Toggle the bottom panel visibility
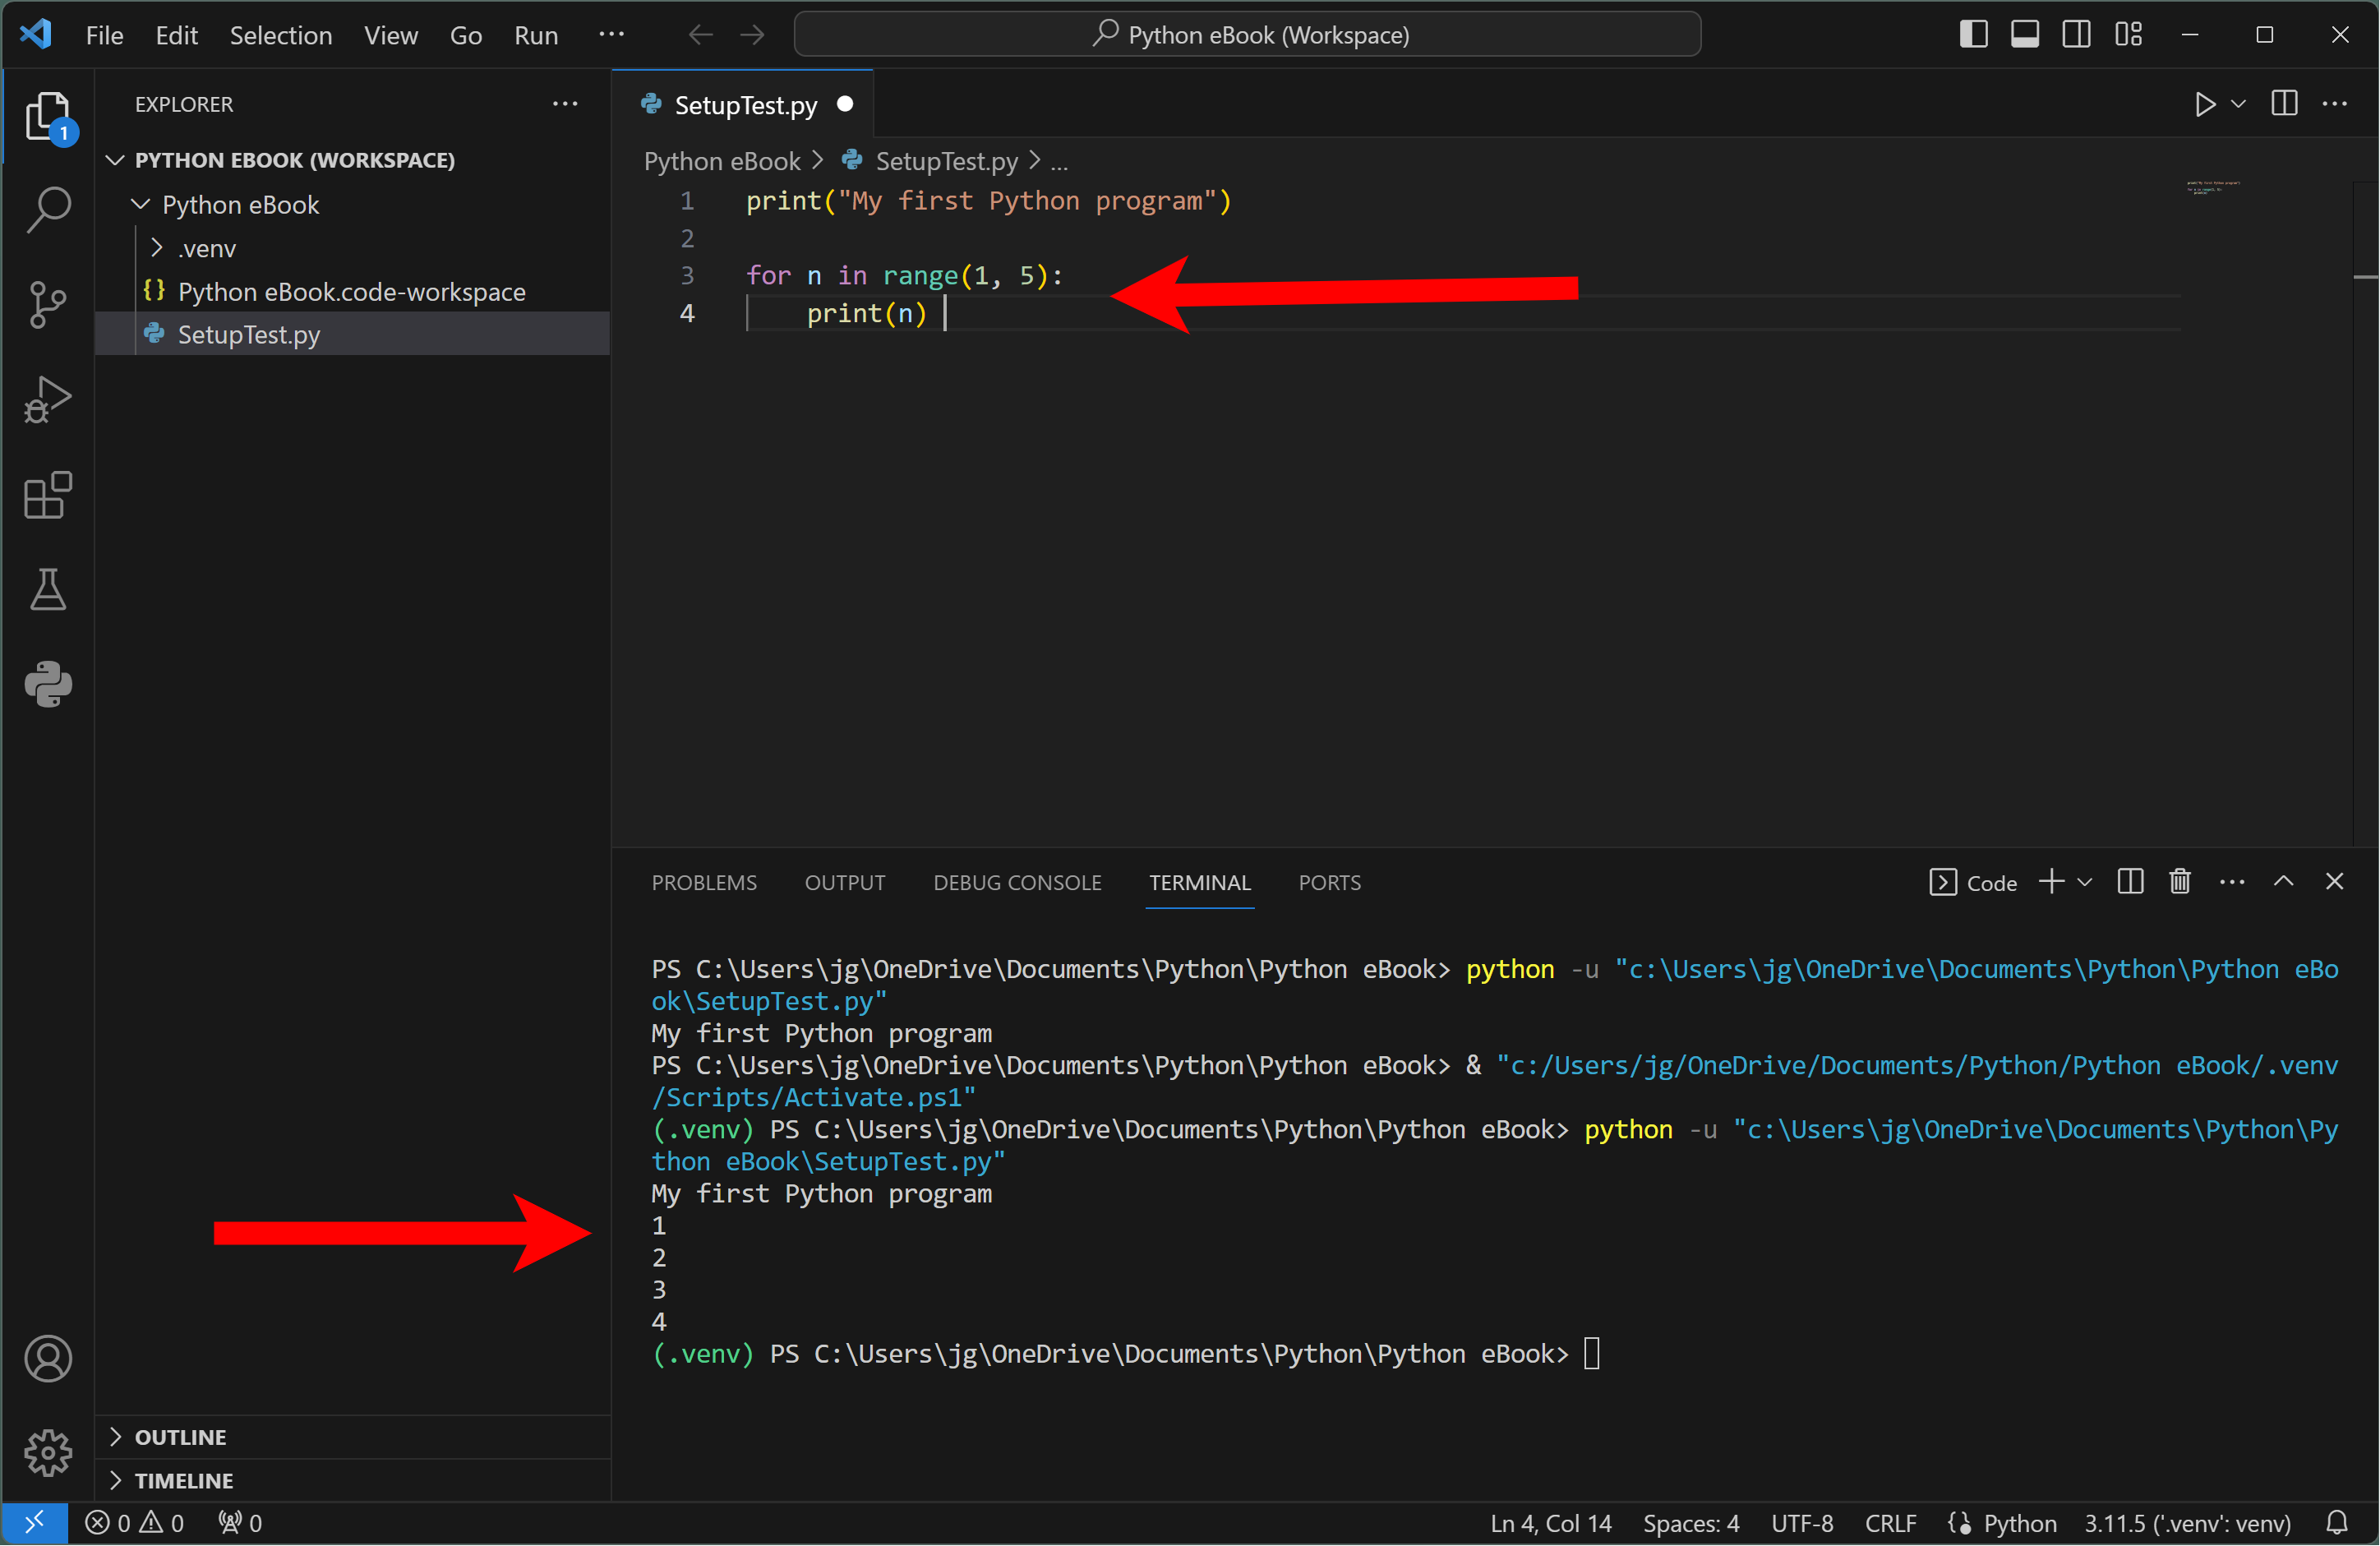This screenshot has height=1546, width=2380. (x=2025, y=34)
